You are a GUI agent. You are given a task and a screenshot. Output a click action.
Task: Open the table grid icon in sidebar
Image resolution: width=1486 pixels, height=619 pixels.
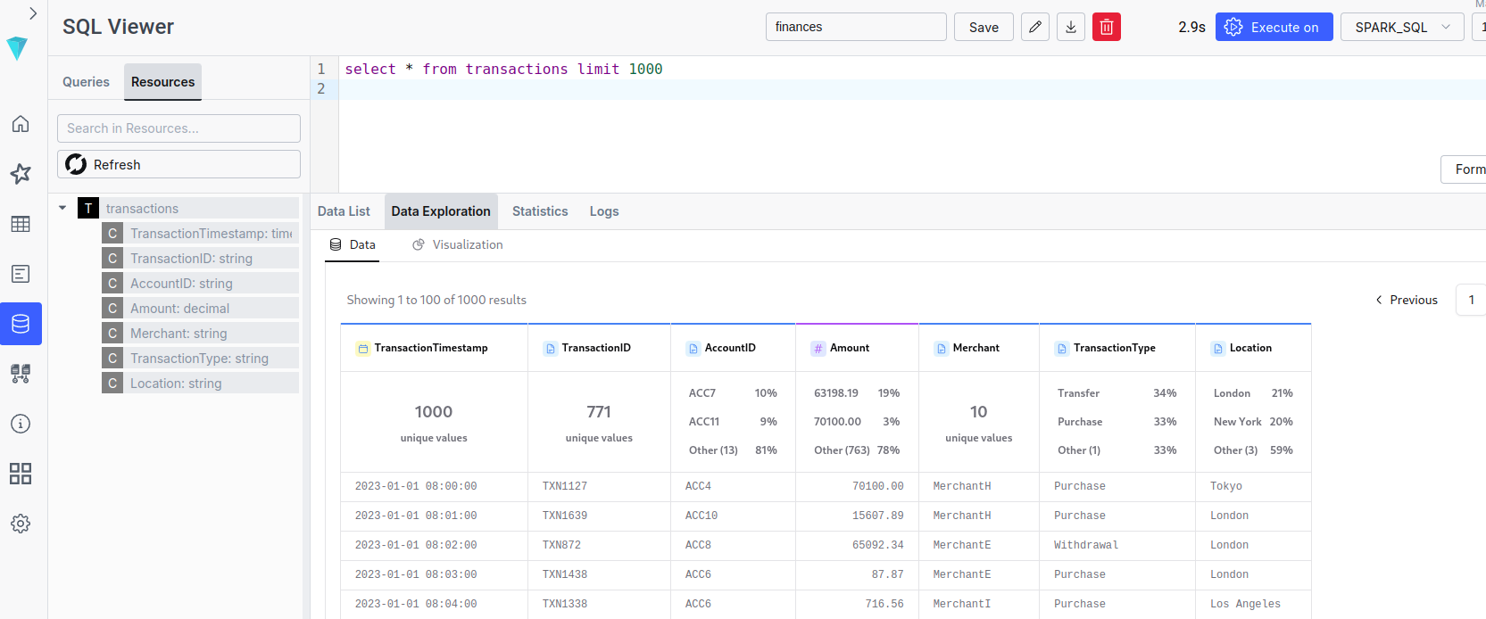21,224
